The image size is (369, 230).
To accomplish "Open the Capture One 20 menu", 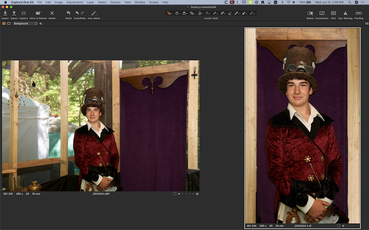I will coord(22,2).
